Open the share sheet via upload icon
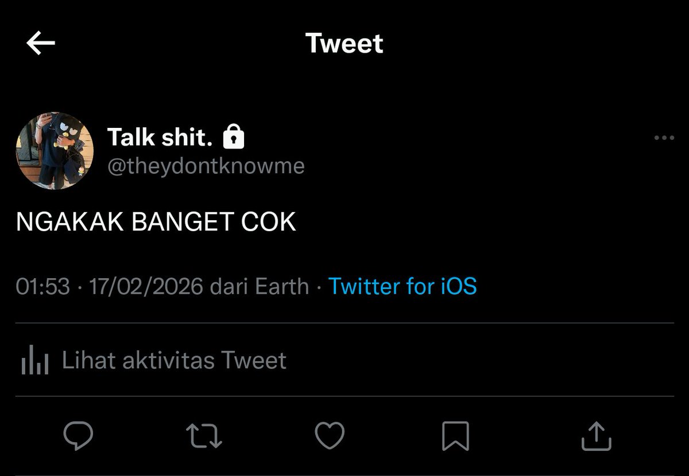 (x=597, y=436)
